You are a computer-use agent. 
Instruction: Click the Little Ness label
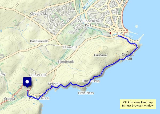point(86,93)
